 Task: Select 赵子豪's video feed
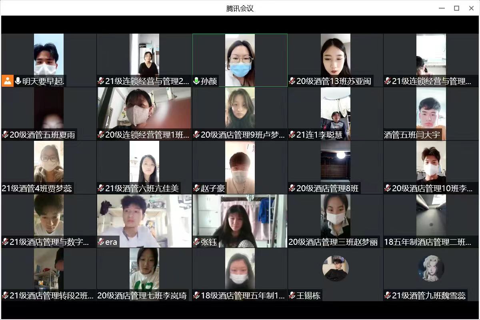(240, 168)
